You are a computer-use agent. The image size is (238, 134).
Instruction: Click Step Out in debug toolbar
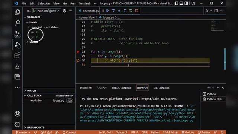pos(125,11)
